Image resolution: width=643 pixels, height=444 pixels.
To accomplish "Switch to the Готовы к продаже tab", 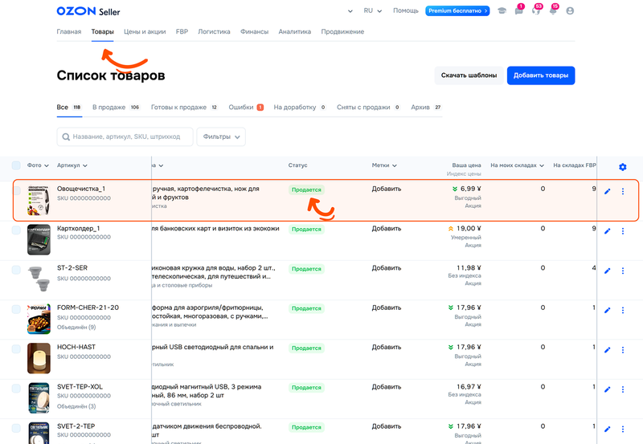I will click(184, 108).
